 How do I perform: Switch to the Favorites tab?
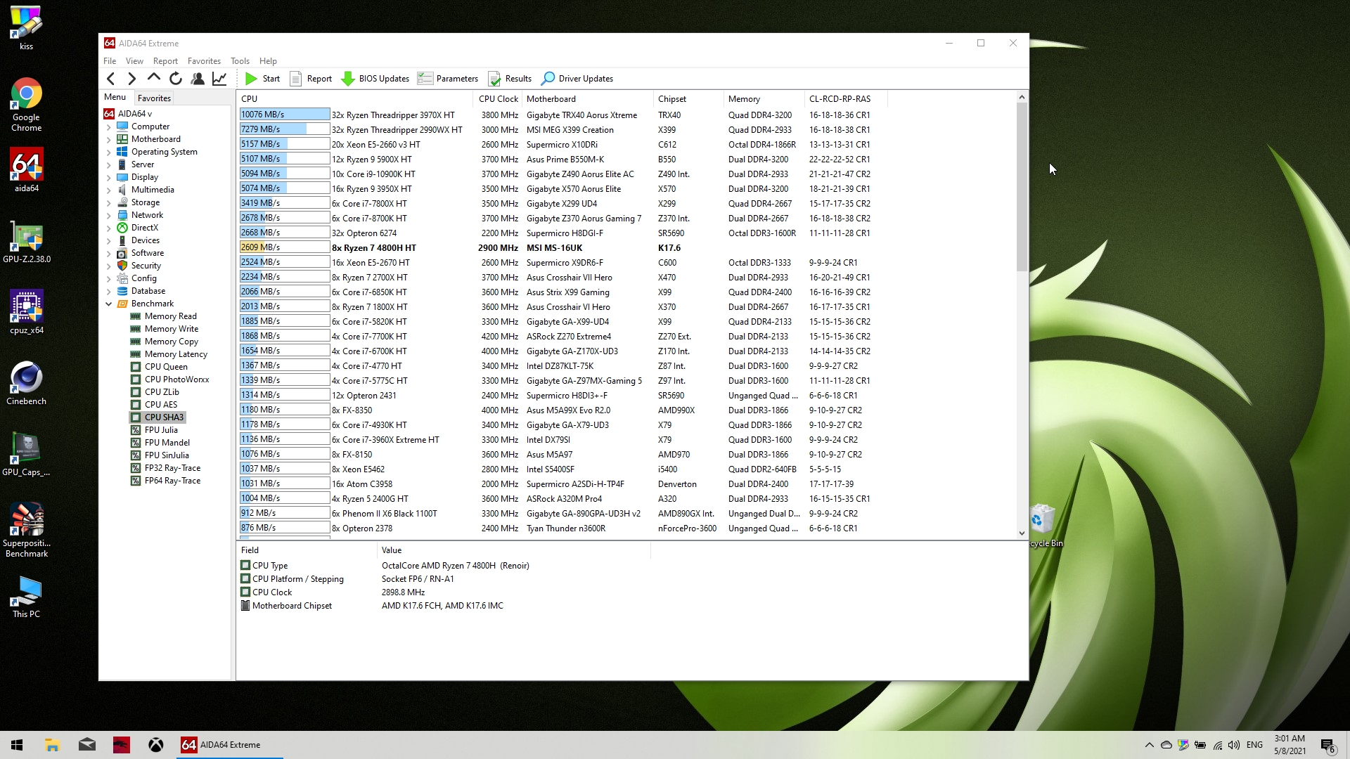(x=154, y=98)
